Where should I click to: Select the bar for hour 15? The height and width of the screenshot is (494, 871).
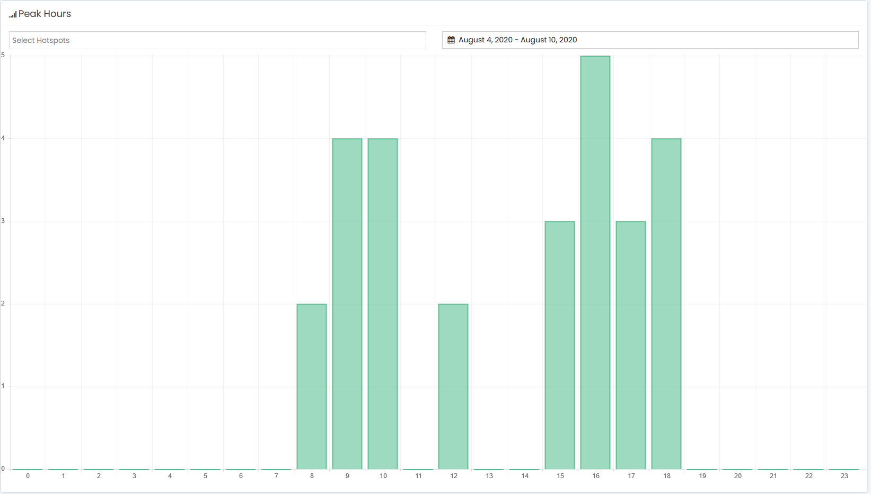560,345
